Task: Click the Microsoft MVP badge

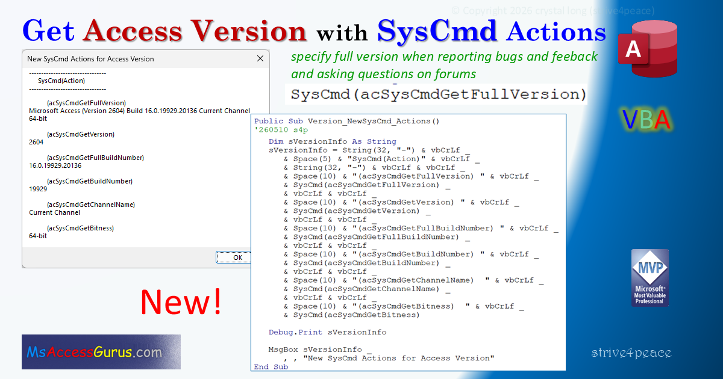Action: 649,277
